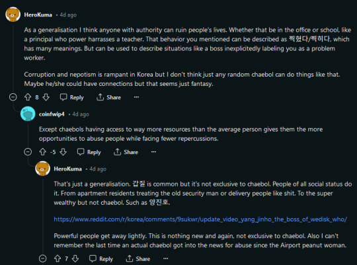Upvote HeroKuma's top comment with 8 points
357x265 pixels.
tap(28, 97)
